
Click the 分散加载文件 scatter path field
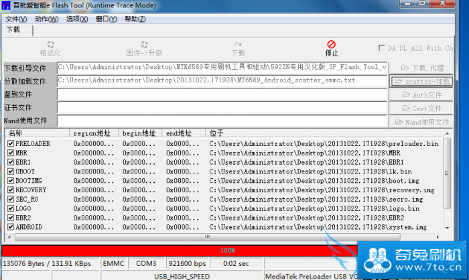(x=222, y=81)
